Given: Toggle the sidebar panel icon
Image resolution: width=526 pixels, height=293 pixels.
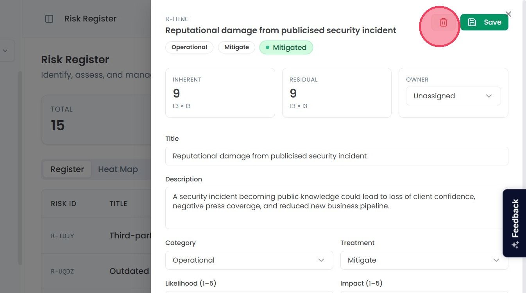Looking at the screenshot, I should coord(49,19).
